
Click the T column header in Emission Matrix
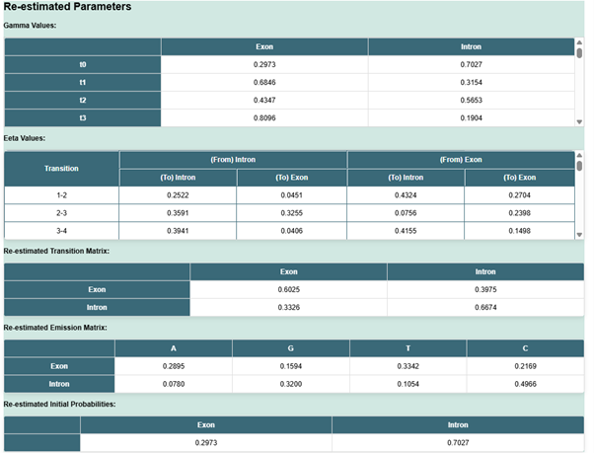pyautogui.click(x=408, y=348)
